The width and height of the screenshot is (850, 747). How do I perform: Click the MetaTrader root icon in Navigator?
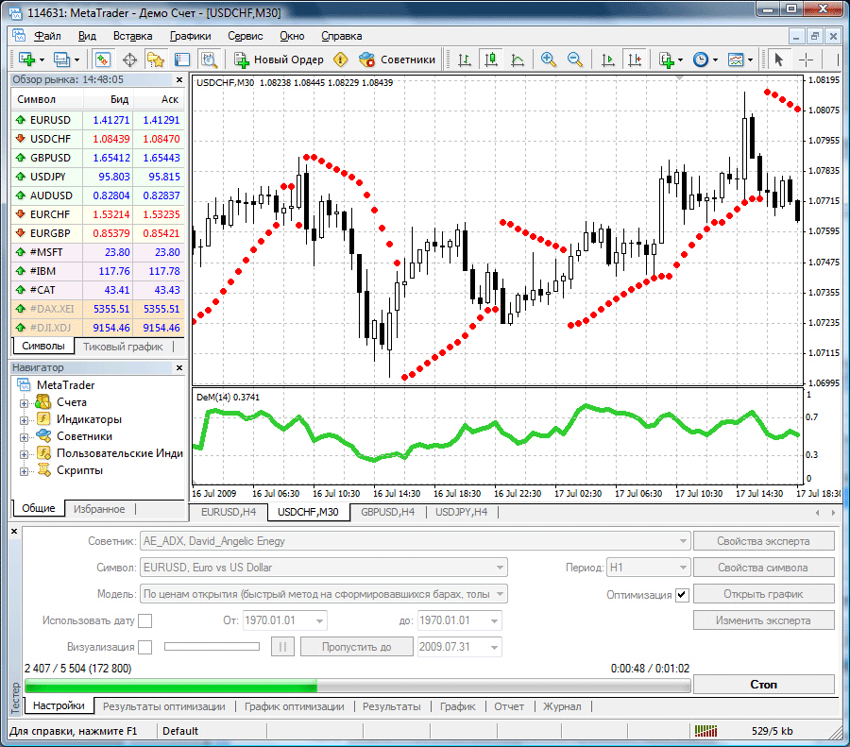click(x=24, y=385)
